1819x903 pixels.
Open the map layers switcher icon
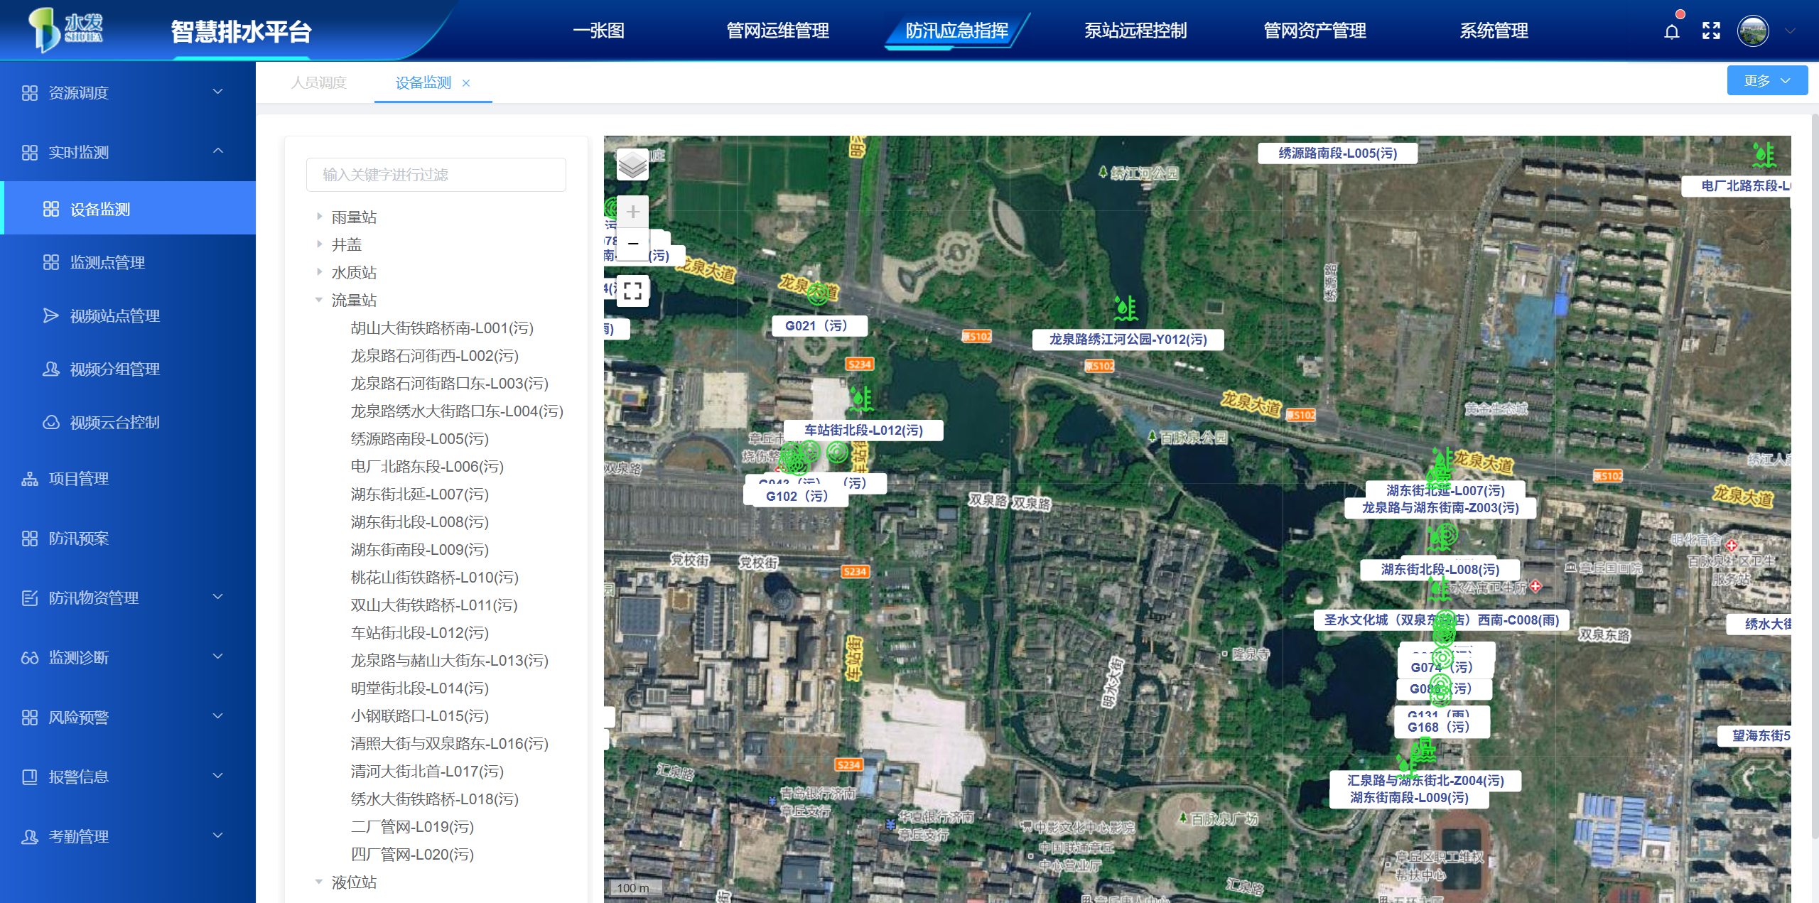pos(632,165)
